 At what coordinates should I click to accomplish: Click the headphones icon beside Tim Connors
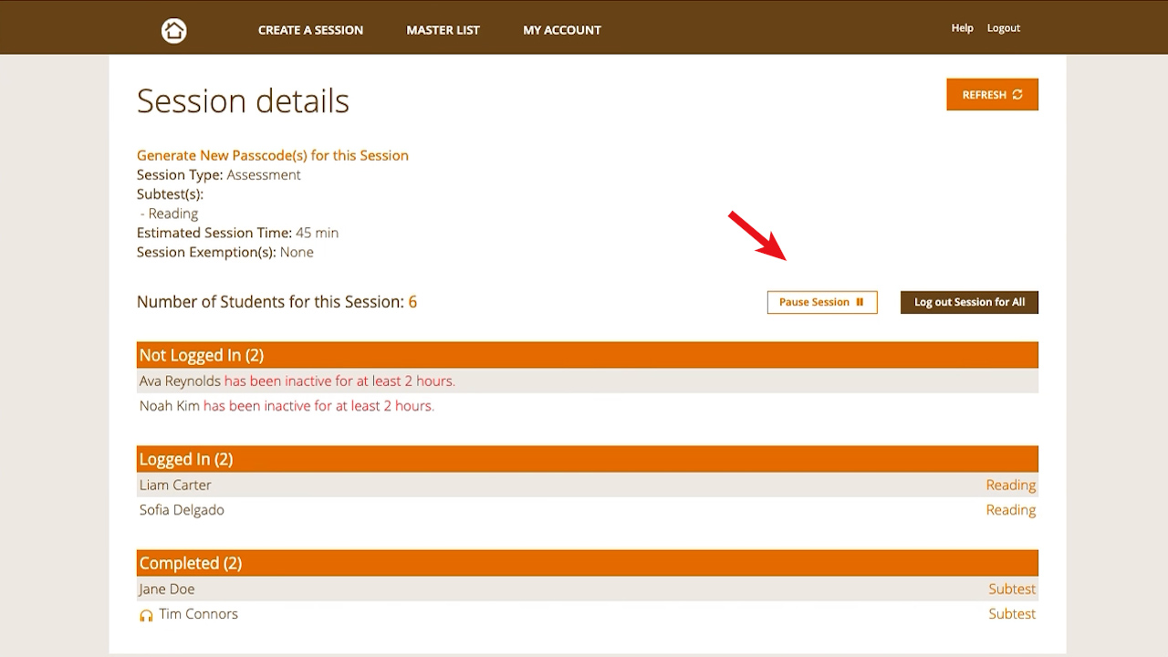tap(146, 615)
